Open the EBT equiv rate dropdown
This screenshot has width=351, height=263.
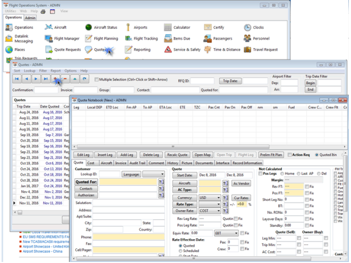tap(226, 233)
